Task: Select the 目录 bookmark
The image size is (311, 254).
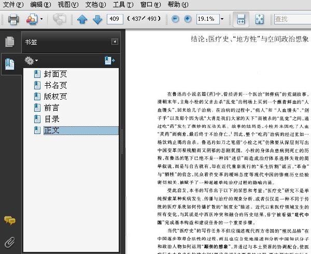Action: 51,119
